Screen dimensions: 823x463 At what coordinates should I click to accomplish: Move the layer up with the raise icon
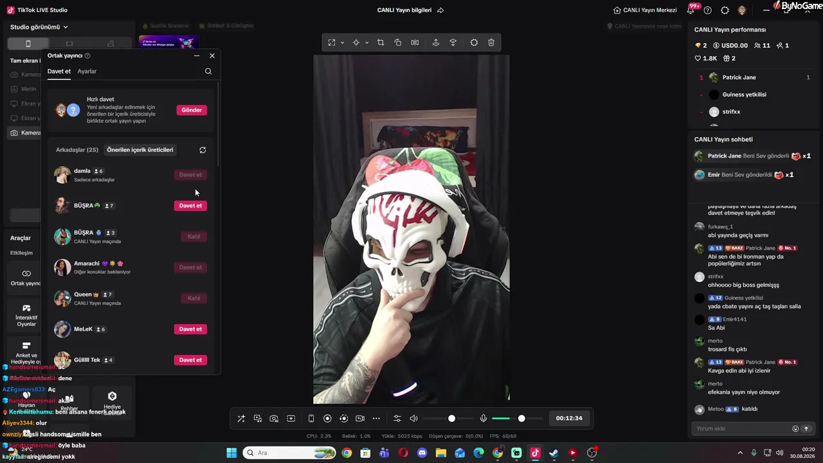436,42
